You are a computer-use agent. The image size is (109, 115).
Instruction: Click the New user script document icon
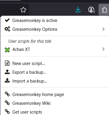[x=7, y=63]
